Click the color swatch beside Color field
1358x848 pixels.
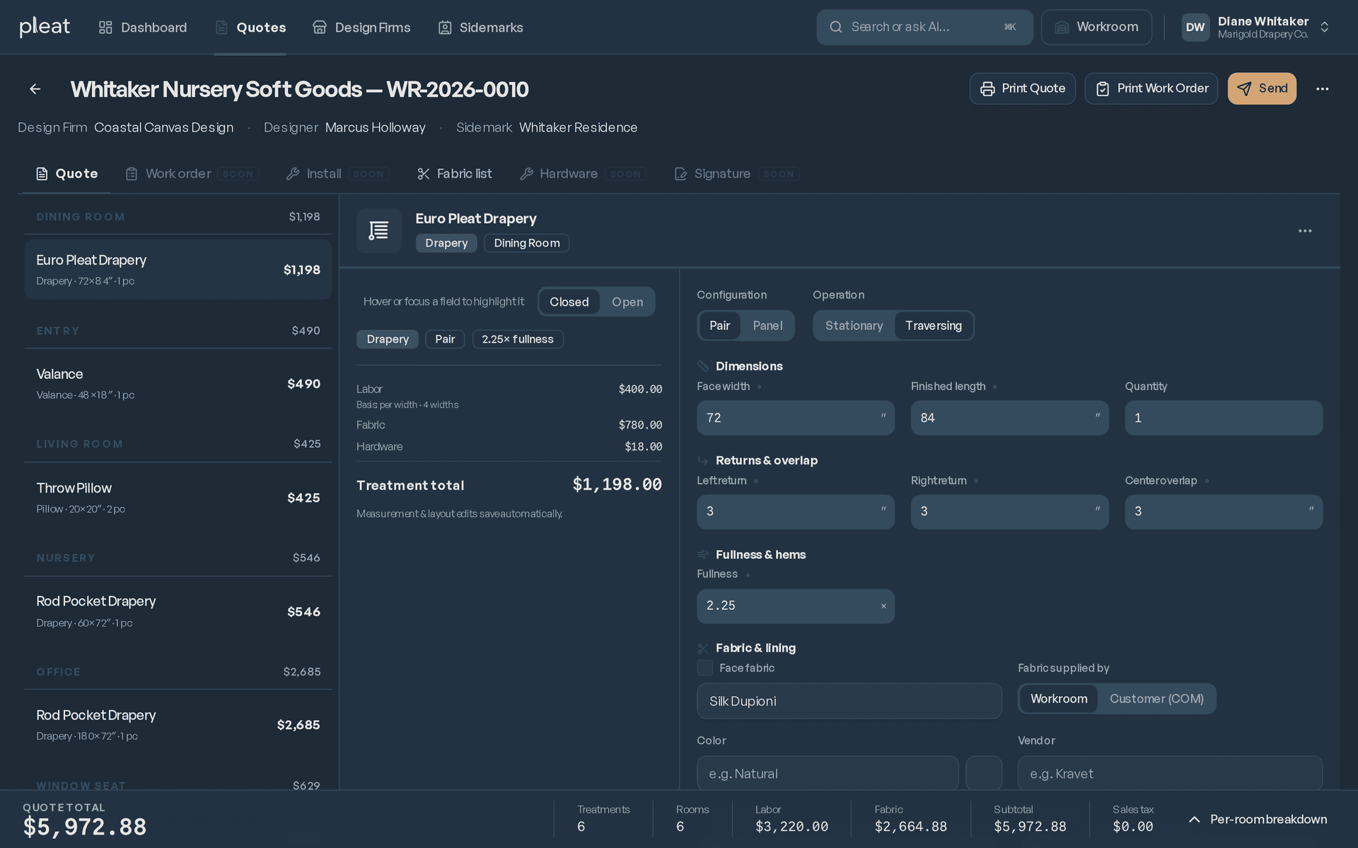(x=984, y=774)
